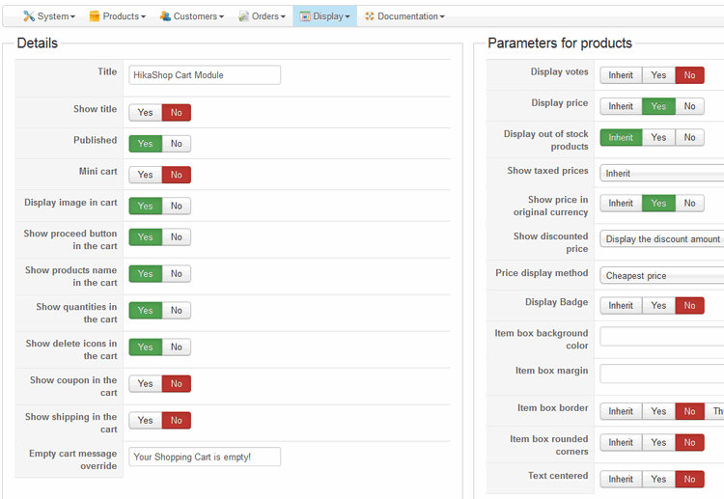This screenshot has height=499, width=724.
Task: Open the Customers menu
Action: [x=197, y=16]
